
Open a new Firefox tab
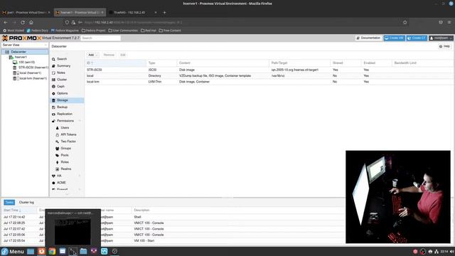click(164, 13)
